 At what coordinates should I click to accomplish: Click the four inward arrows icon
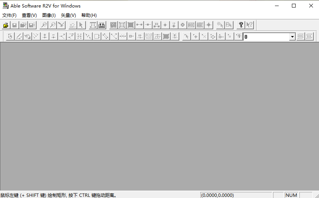click(x=79, y=36)
